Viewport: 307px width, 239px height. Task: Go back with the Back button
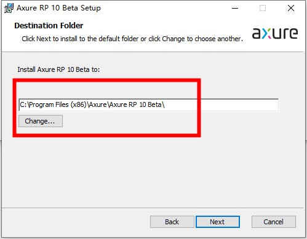(172, 222)
